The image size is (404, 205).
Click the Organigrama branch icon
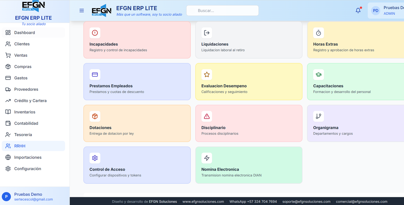click(319, 116)
